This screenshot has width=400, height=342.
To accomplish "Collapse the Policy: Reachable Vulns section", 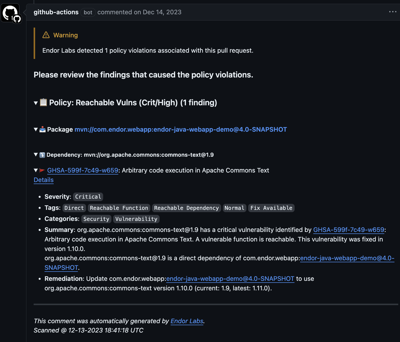I will 36,103.
